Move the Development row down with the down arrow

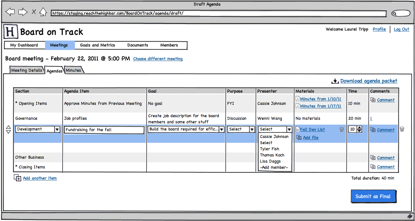click(x=9, y=132)
